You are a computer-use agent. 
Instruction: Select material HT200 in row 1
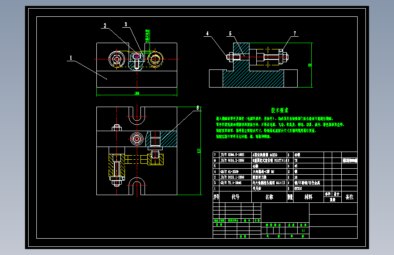(298, 188)
